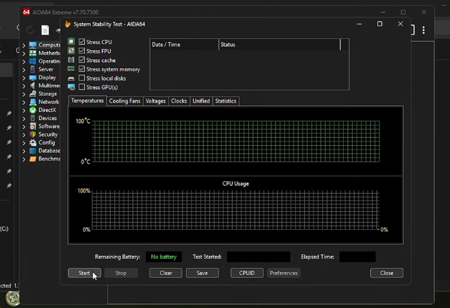This screenshot has height=308, width=450.
Task: Maximize the System Stability Test window
Action: point(380,24)
